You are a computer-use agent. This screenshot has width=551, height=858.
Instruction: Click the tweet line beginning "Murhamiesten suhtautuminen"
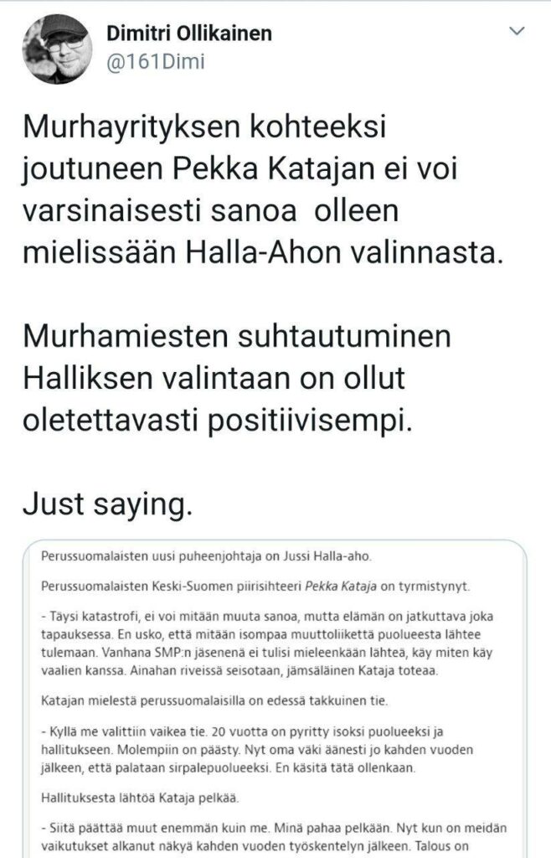[x=237, y=339]
